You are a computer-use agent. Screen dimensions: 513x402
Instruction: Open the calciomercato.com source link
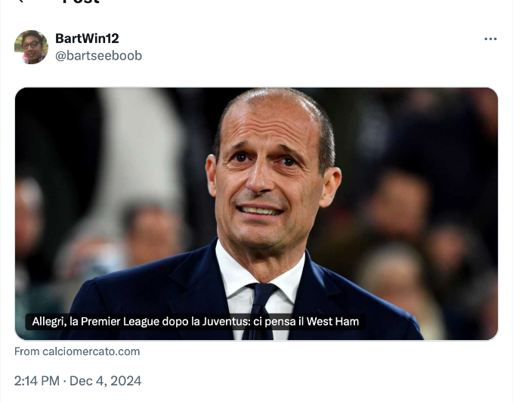tap(91, 351)
